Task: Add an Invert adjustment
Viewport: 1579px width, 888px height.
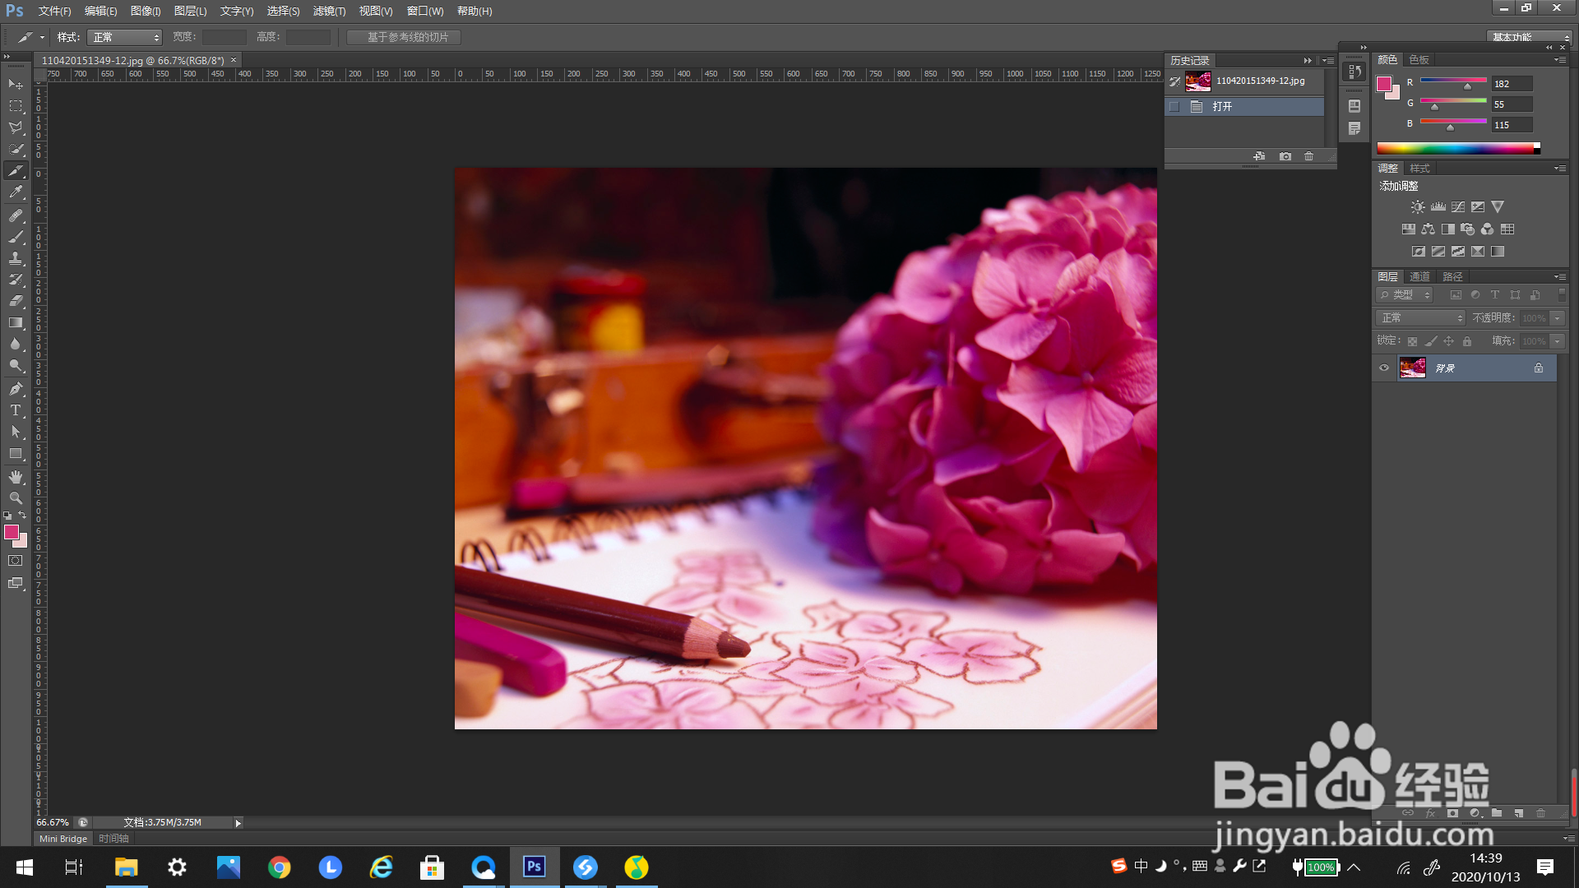Action: click(x=1419, y=252)
